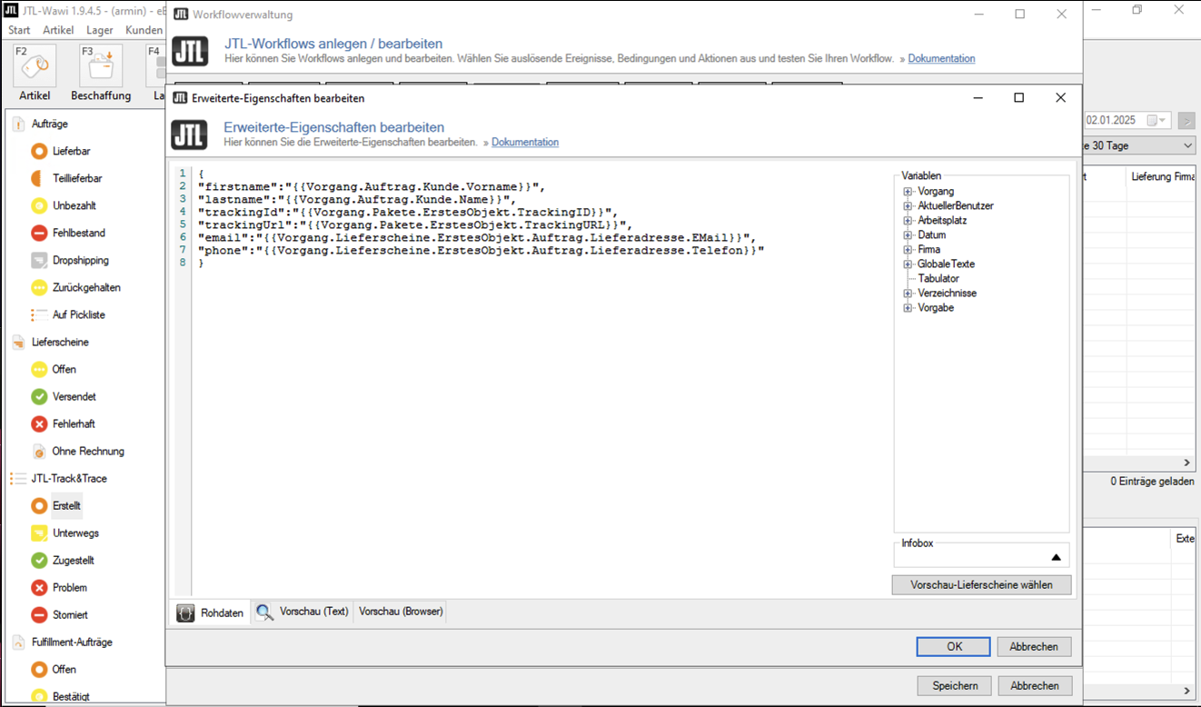
Task: Confirm the dialog with OK
Action: (953, 646)
